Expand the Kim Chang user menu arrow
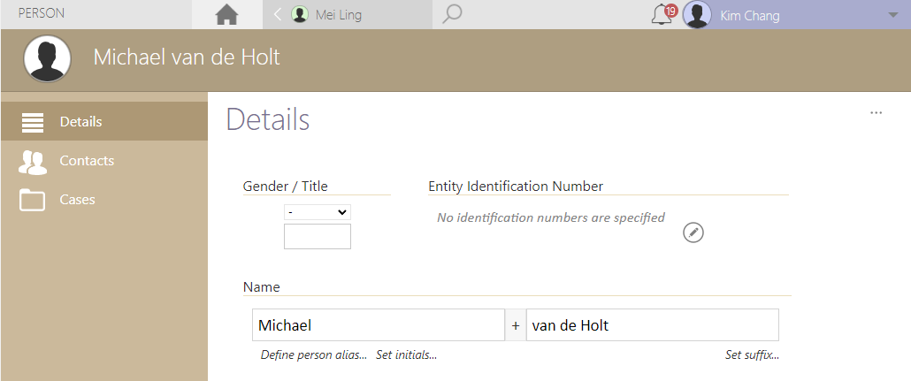The width and height of the screenshot is (911, 381). (x=891, y=15)
